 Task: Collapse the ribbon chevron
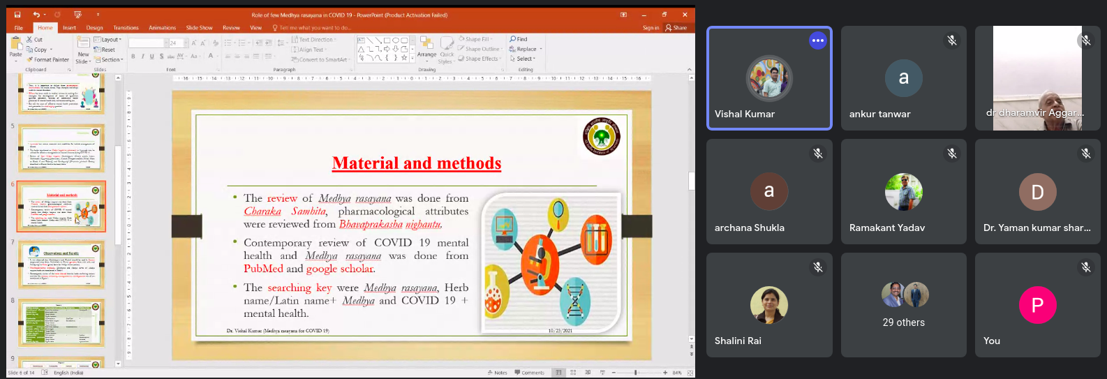coord(690,70)
